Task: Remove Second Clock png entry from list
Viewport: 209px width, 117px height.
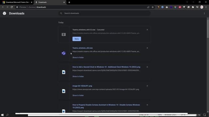Action: (147, 67)
